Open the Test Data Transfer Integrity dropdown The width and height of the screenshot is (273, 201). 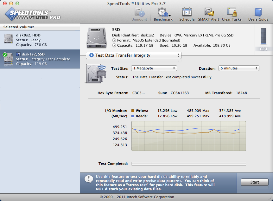pos(134,55)
